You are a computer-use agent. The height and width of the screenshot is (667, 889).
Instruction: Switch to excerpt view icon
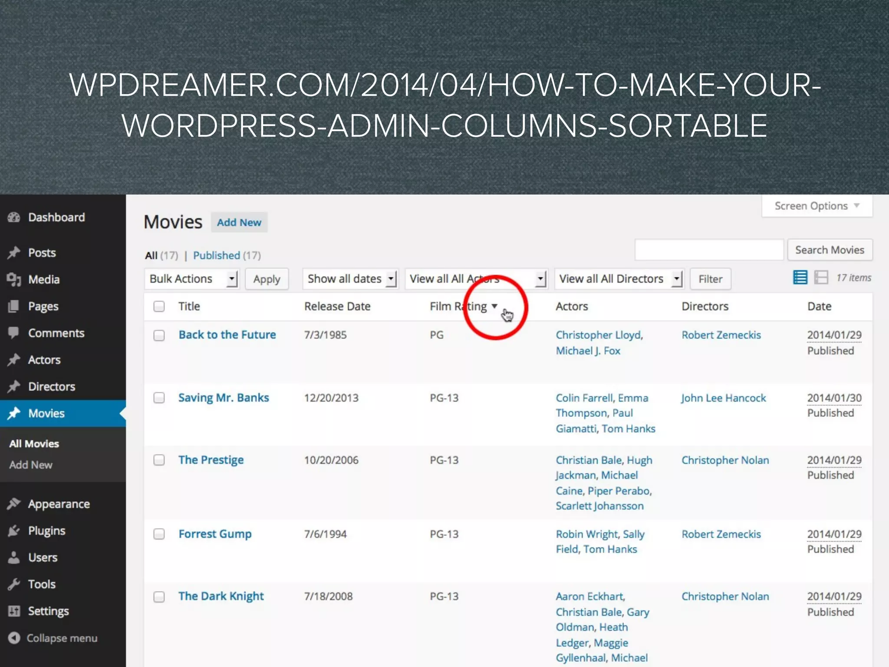click(821, 277)
